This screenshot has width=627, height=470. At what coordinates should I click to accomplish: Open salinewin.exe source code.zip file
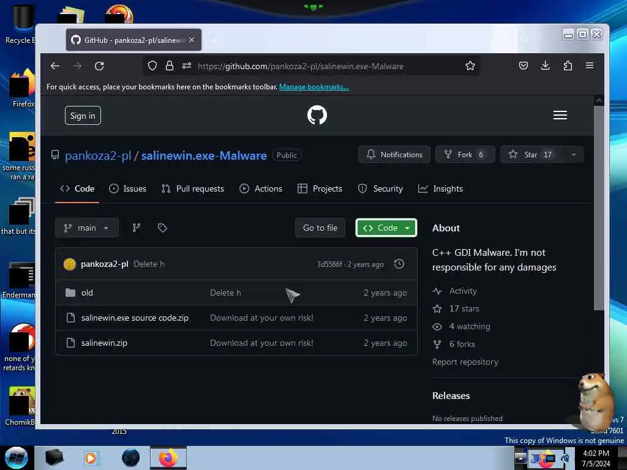[135, 318]
